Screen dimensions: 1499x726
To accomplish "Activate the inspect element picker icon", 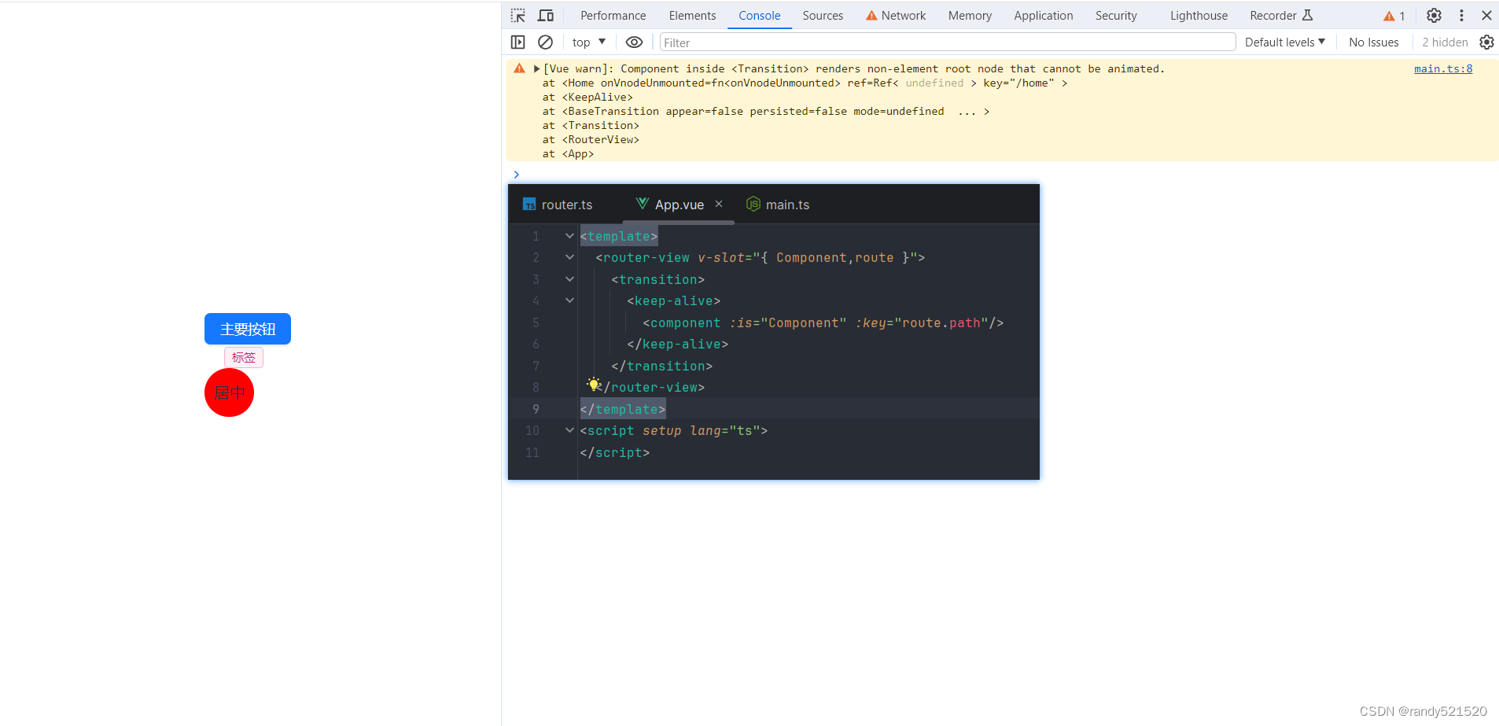I will [x=517, y=16].
